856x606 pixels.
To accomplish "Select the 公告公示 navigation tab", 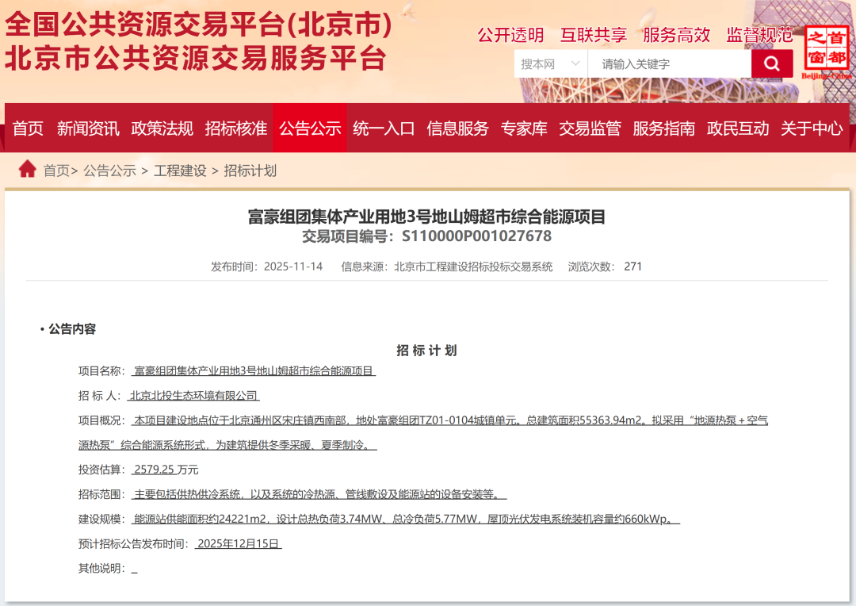I will [310, 128].
